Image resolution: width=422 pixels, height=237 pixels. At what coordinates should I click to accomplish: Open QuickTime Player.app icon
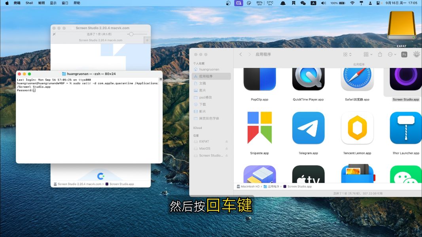point(308,79)
